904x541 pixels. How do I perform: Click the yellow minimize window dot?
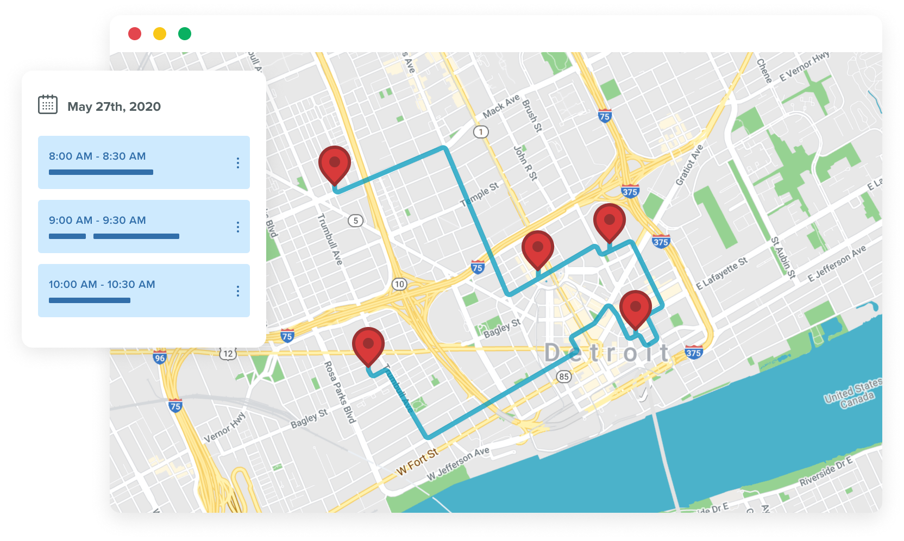click(x=160, y=34)
